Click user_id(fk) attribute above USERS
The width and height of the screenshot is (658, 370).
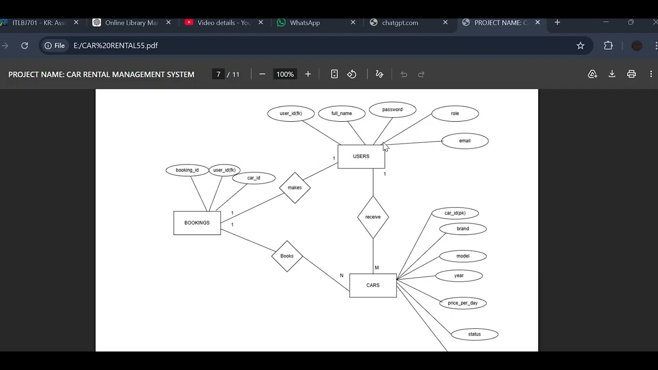290,114
